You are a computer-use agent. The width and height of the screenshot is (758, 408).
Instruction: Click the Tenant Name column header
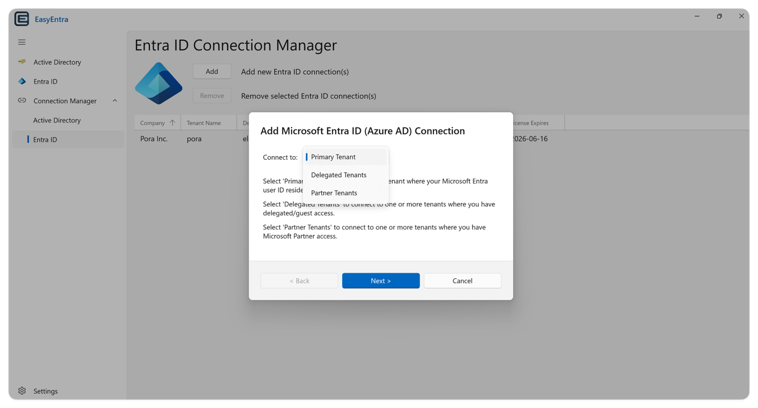[x=209, y=123]
